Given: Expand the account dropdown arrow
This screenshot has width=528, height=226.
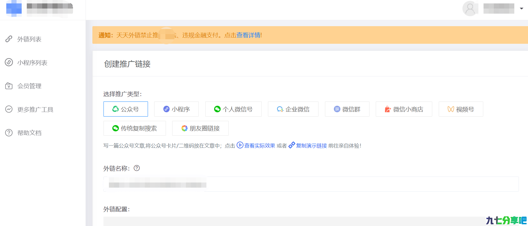Looking at the screenshot, I should click(521, 9).
